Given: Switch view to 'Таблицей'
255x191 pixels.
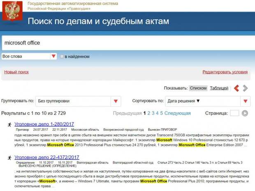Looking at the screenshot, I should pos(219,88).
